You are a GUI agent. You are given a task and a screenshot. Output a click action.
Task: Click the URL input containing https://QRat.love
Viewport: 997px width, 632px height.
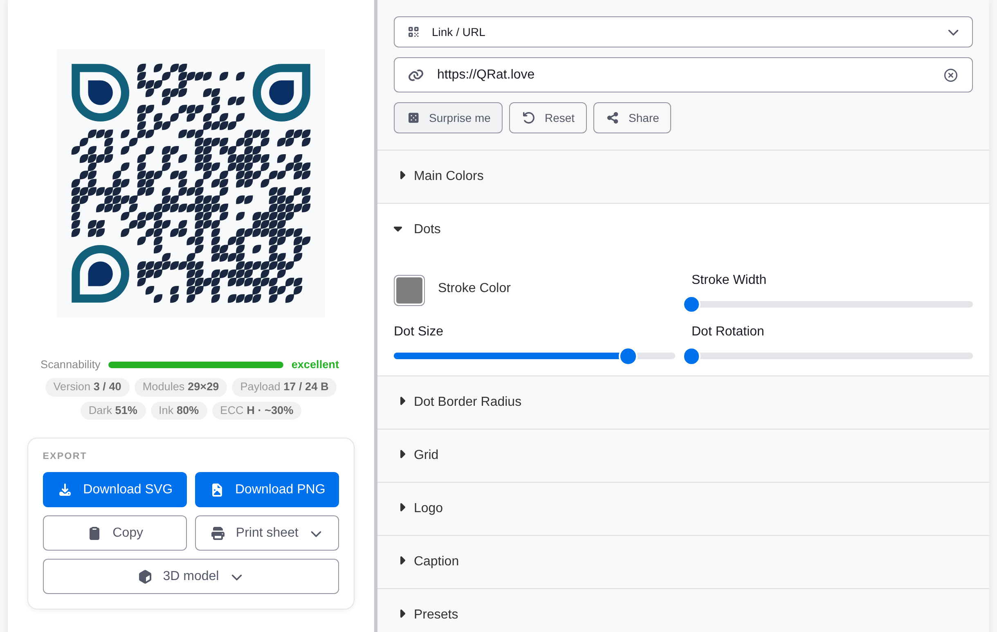pos(683,75)
